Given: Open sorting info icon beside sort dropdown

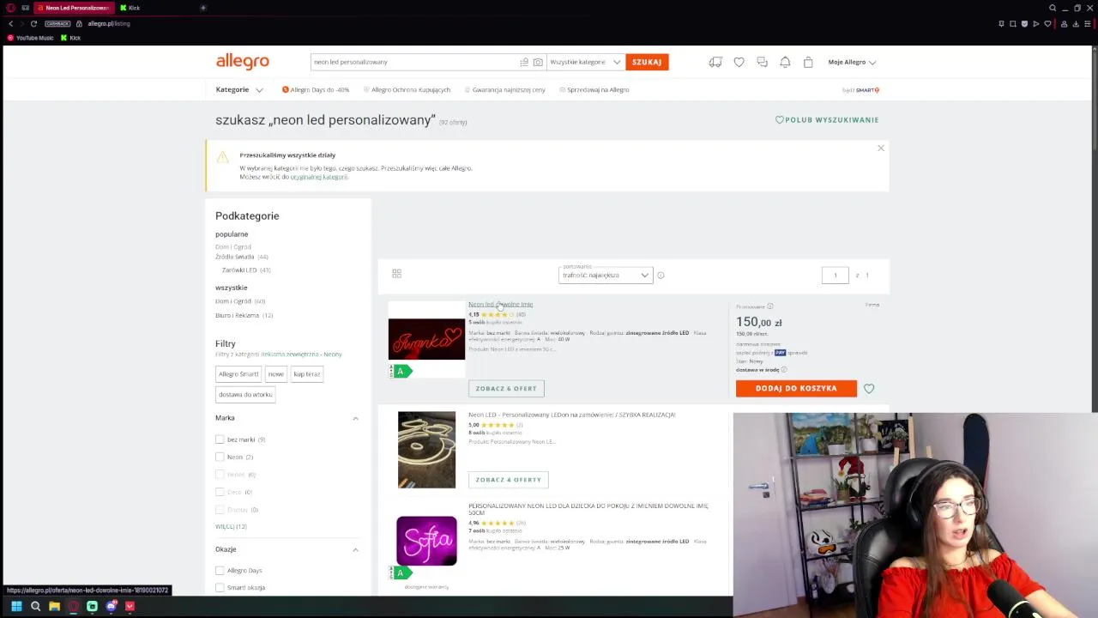Looking at the screenshot, I should 661,276.
